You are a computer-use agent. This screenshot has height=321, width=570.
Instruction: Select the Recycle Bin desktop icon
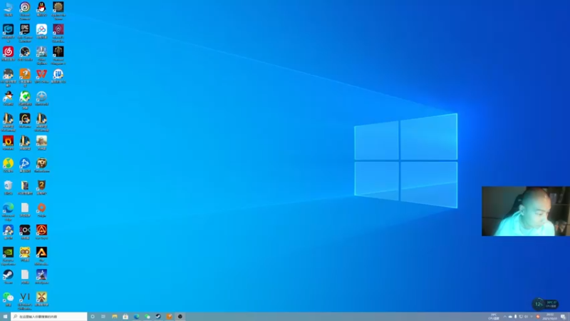(x=8, y=187)
